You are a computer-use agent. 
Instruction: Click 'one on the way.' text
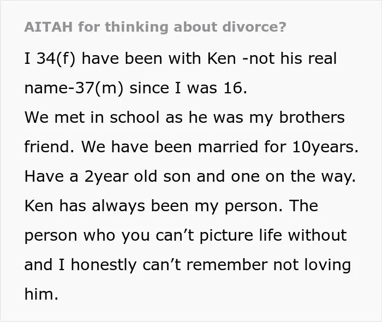coord(294,177)
